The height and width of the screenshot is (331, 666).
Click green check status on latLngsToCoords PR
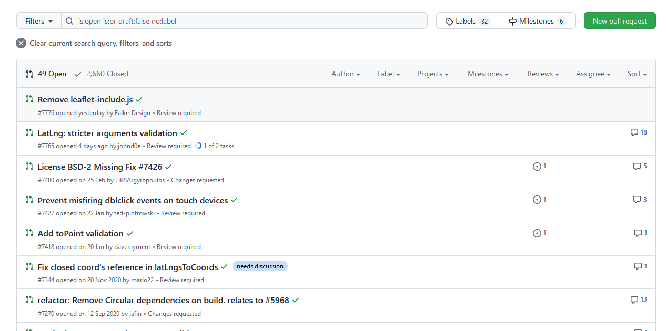[224, 267]
